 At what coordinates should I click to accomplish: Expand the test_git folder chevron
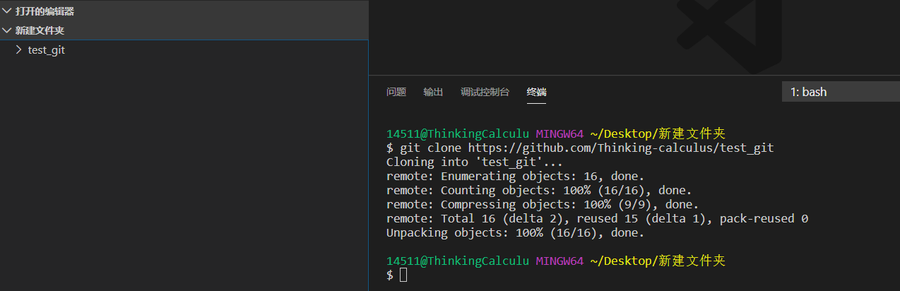click(19, 50)
